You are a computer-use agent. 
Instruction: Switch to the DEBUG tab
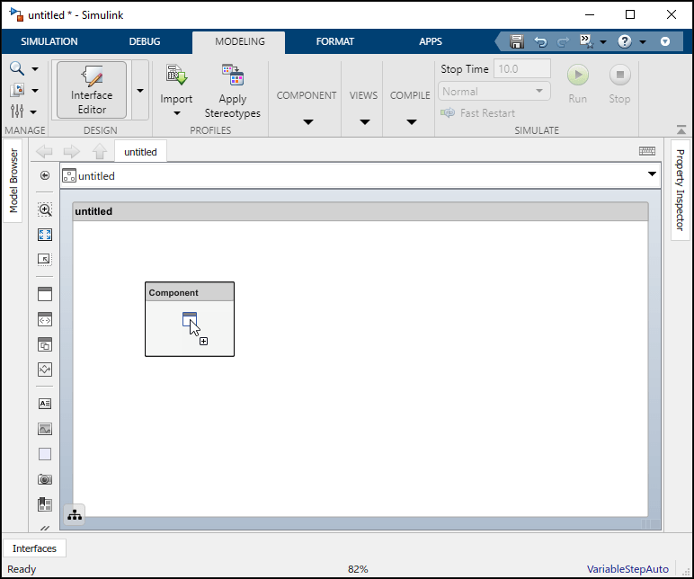145,41
